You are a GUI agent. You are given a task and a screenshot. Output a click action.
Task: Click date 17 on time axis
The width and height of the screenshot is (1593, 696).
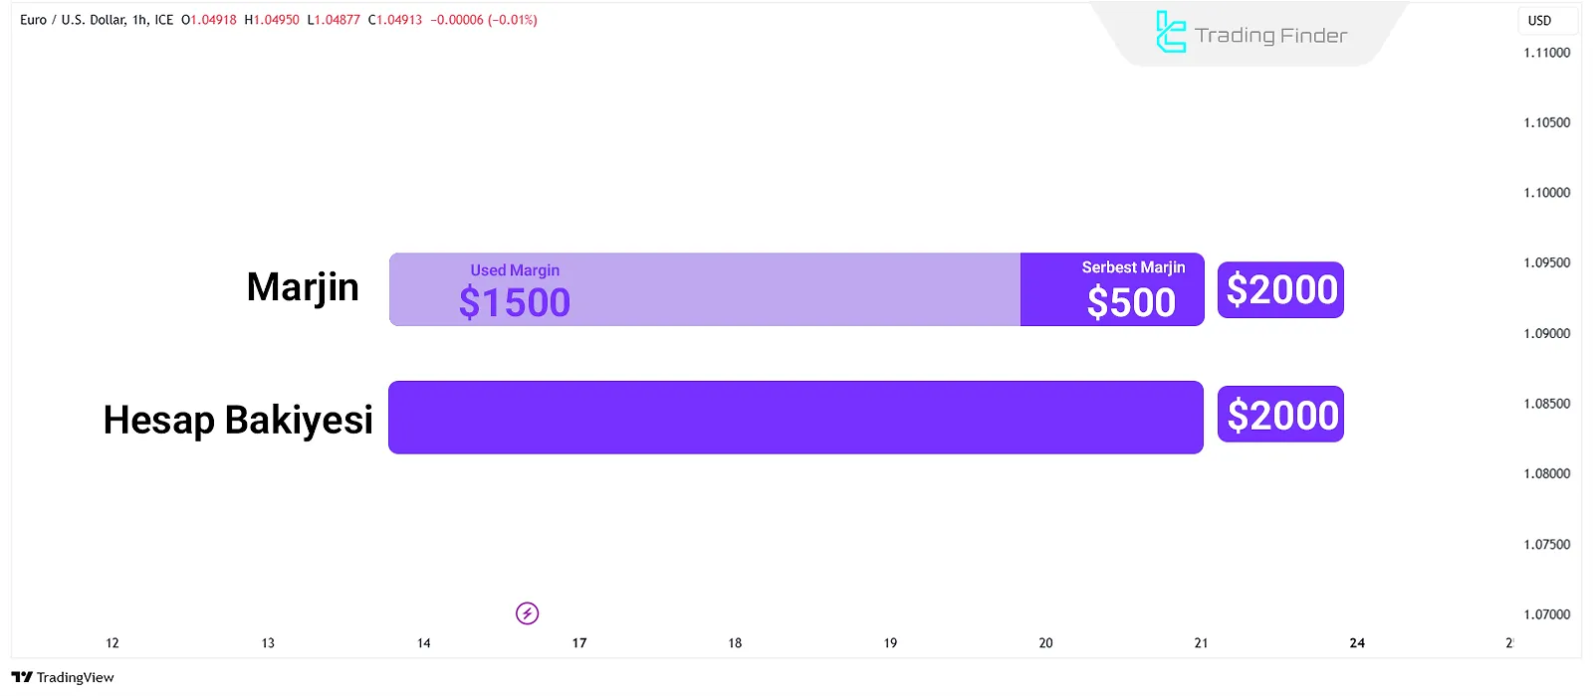pos(579,643)
